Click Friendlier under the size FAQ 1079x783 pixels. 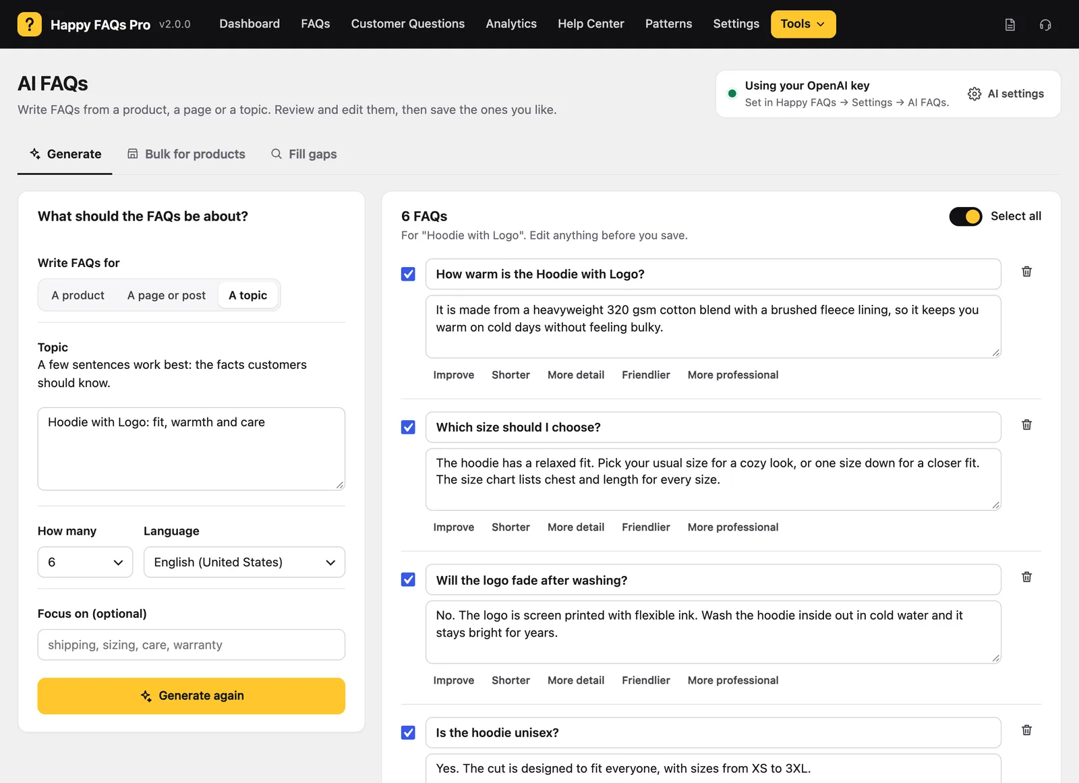point(646,527)
